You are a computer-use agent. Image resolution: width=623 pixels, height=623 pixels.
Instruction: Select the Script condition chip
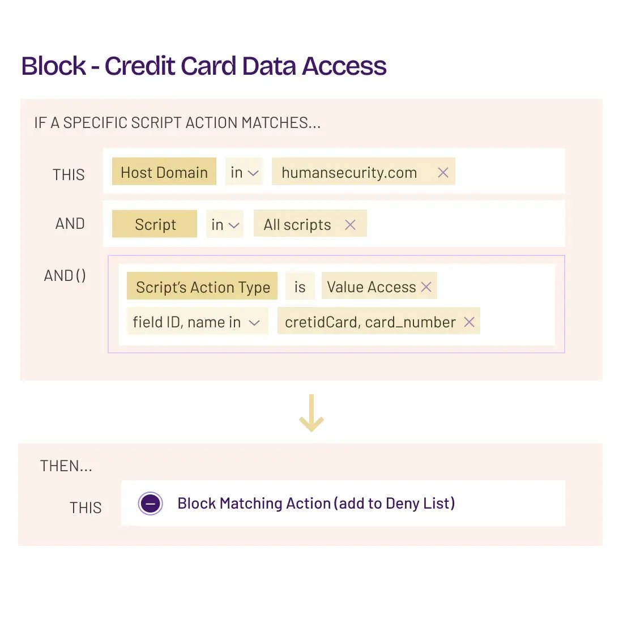pos(155,224)
